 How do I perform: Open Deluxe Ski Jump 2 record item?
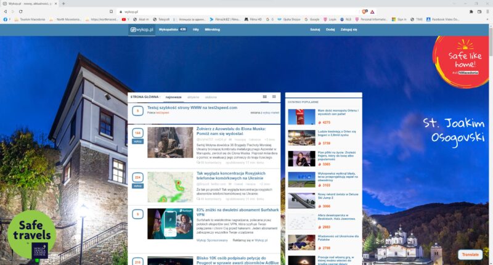coord(338,196)
